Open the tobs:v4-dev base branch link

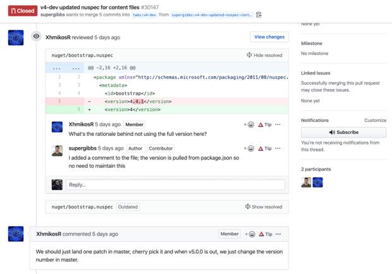point(144,15)
